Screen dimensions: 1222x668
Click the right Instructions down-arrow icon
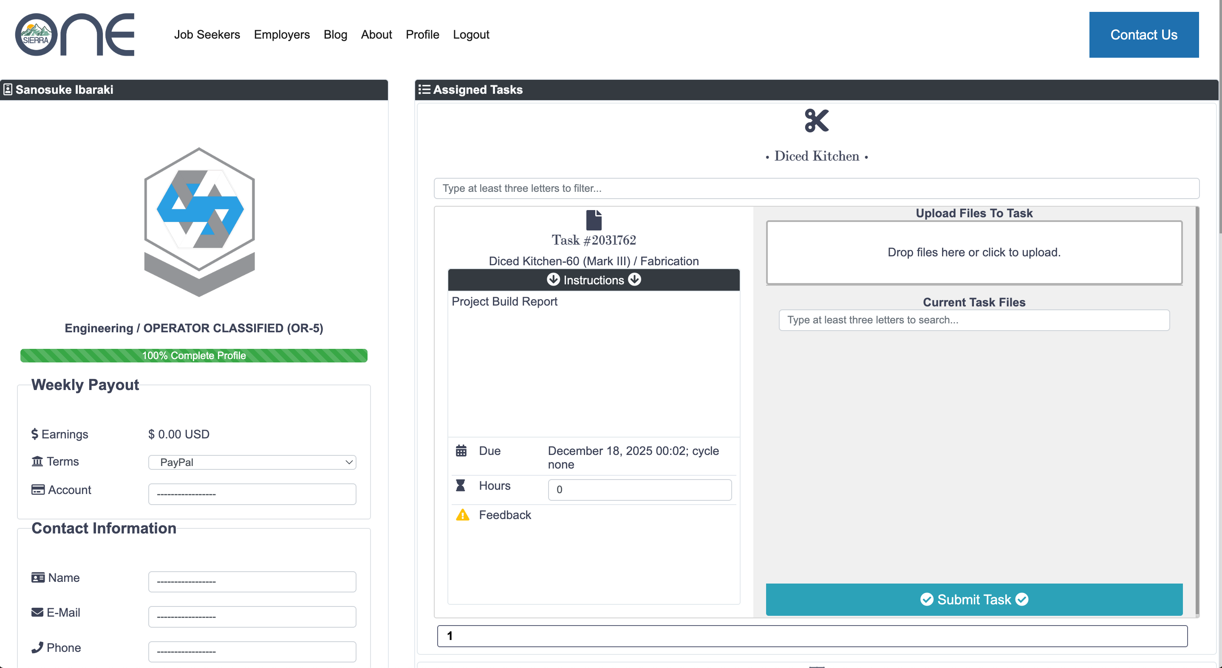pyautogui.click(x=634, y=280)
